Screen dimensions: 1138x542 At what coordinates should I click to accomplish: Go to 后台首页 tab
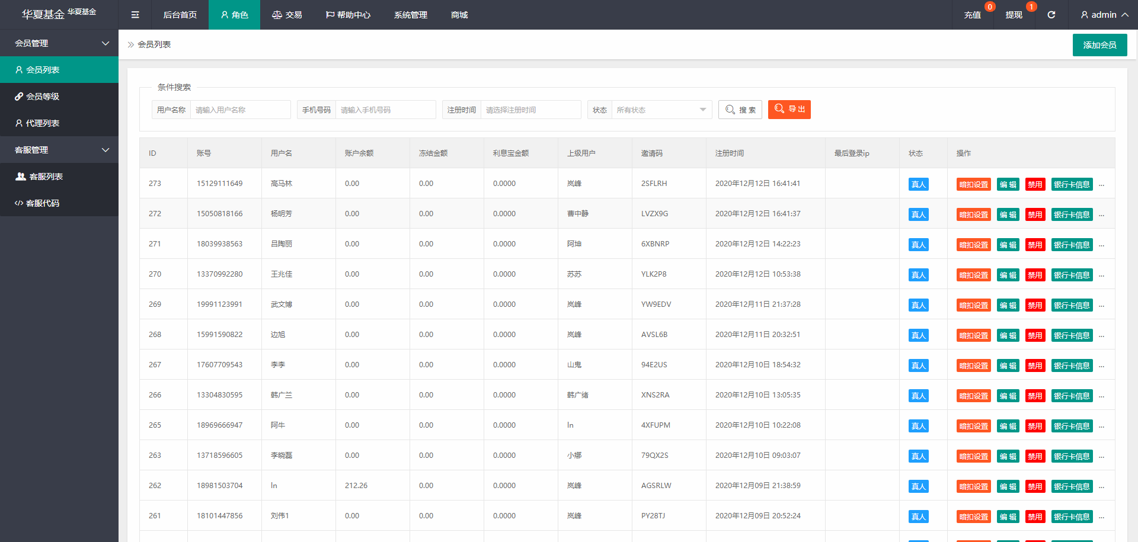point(180,15)
